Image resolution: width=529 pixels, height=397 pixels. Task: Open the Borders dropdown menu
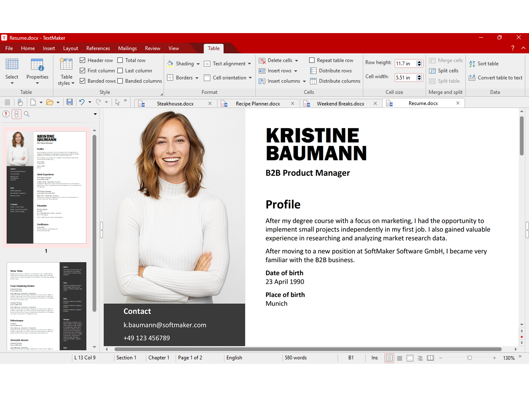(x=197, y=78)
